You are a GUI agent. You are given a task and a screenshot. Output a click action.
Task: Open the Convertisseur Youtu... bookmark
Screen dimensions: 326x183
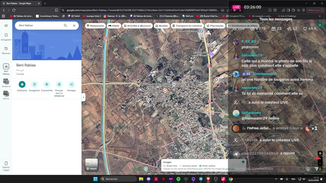pos(48,16)
